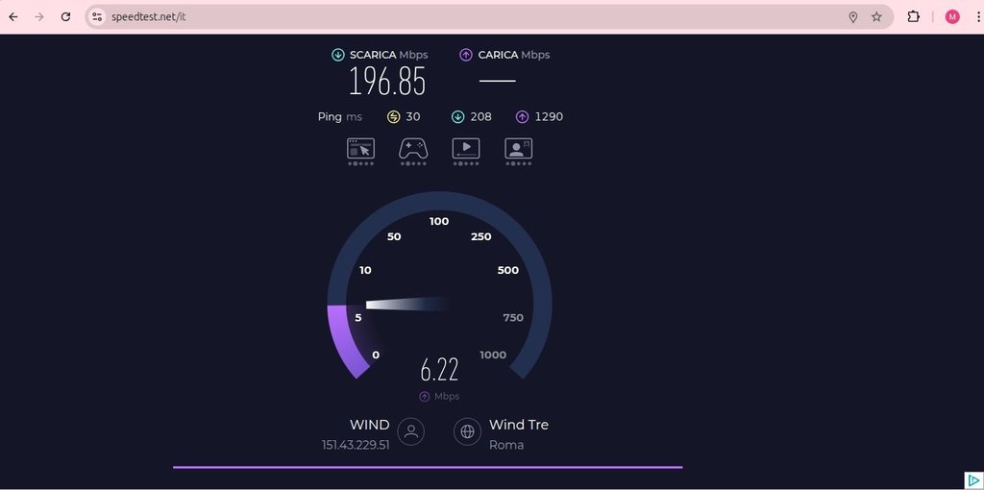Click the purple upload progress bar
This screenshot has width=984, height=490.
[428, 467]
